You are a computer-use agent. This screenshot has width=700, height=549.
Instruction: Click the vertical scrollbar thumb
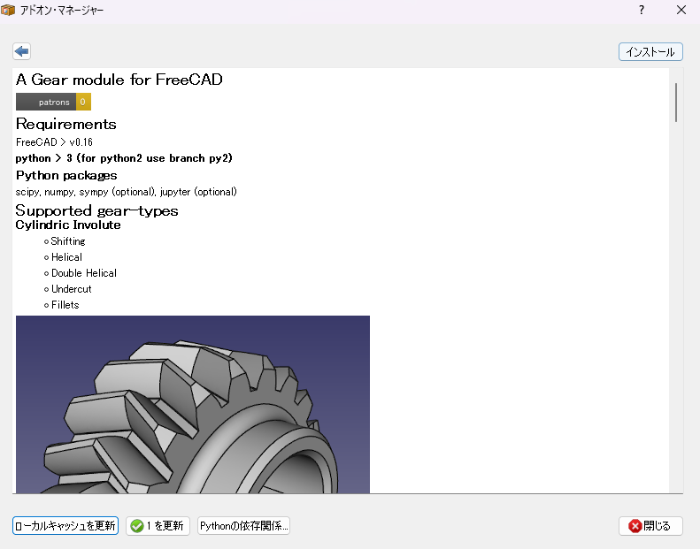[676, 103]
